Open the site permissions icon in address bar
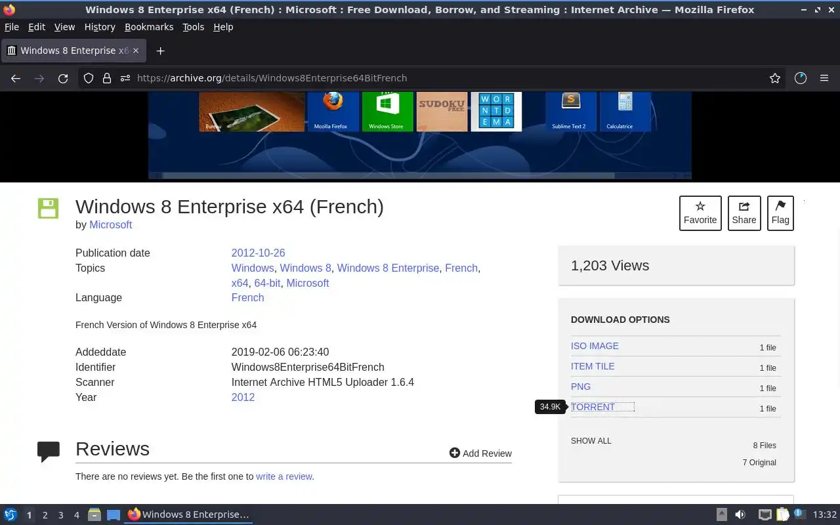Viewport: 840px width, 525px height. click(x=125, y=78)
